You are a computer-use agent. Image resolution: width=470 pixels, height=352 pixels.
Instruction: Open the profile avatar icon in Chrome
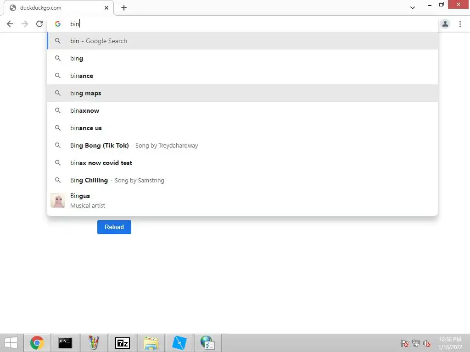pyautogui.click(x=445, y=24)
